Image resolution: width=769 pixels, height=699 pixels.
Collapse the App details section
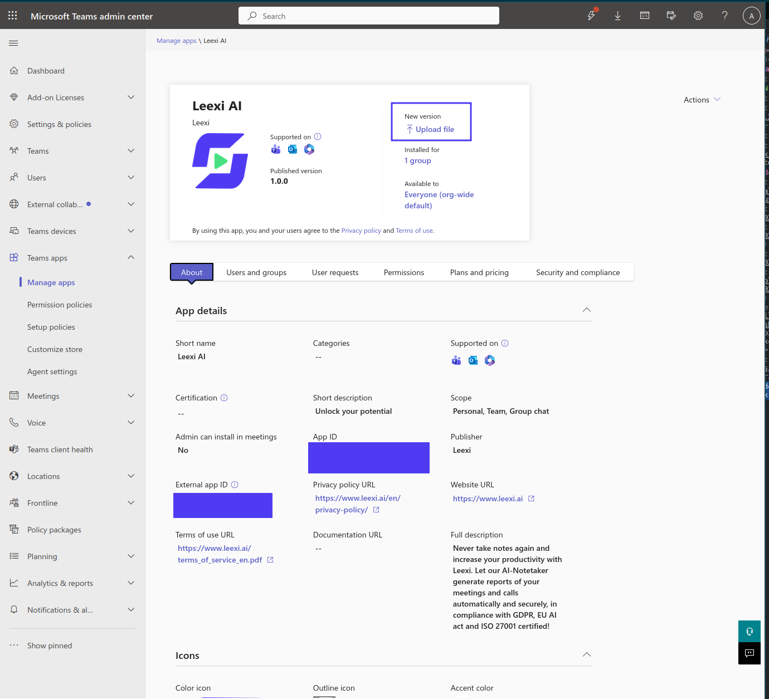pyautogui.click(x=586, y=310)
